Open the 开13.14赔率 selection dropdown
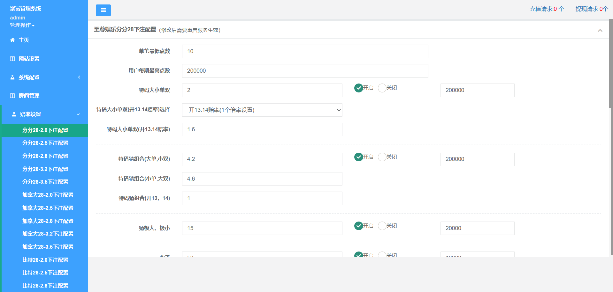This screenshot has width=613, height=292. pos(262,110)
